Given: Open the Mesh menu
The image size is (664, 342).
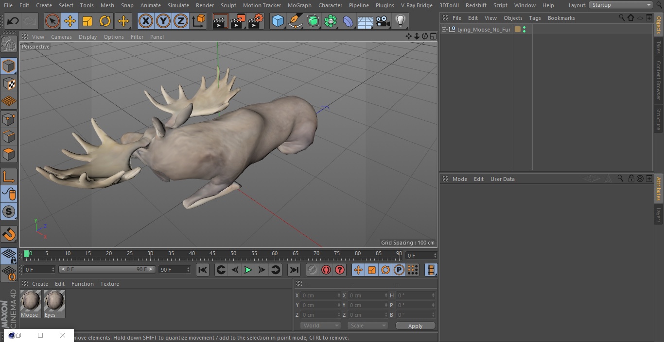Looking at the screenshot, I should coord(107,5).
